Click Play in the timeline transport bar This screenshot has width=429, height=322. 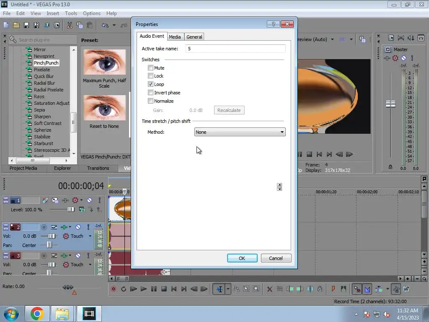pyautogui.click(x=143, y=289)
